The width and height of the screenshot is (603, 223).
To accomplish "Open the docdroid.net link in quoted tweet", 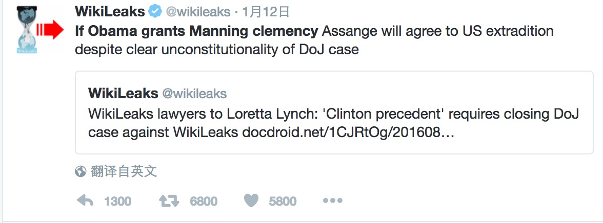I will click(x=348, y=132).
